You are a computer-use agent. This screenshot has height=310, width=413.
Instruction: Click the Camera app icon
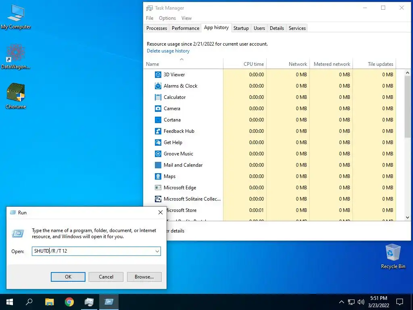[158, 109]
